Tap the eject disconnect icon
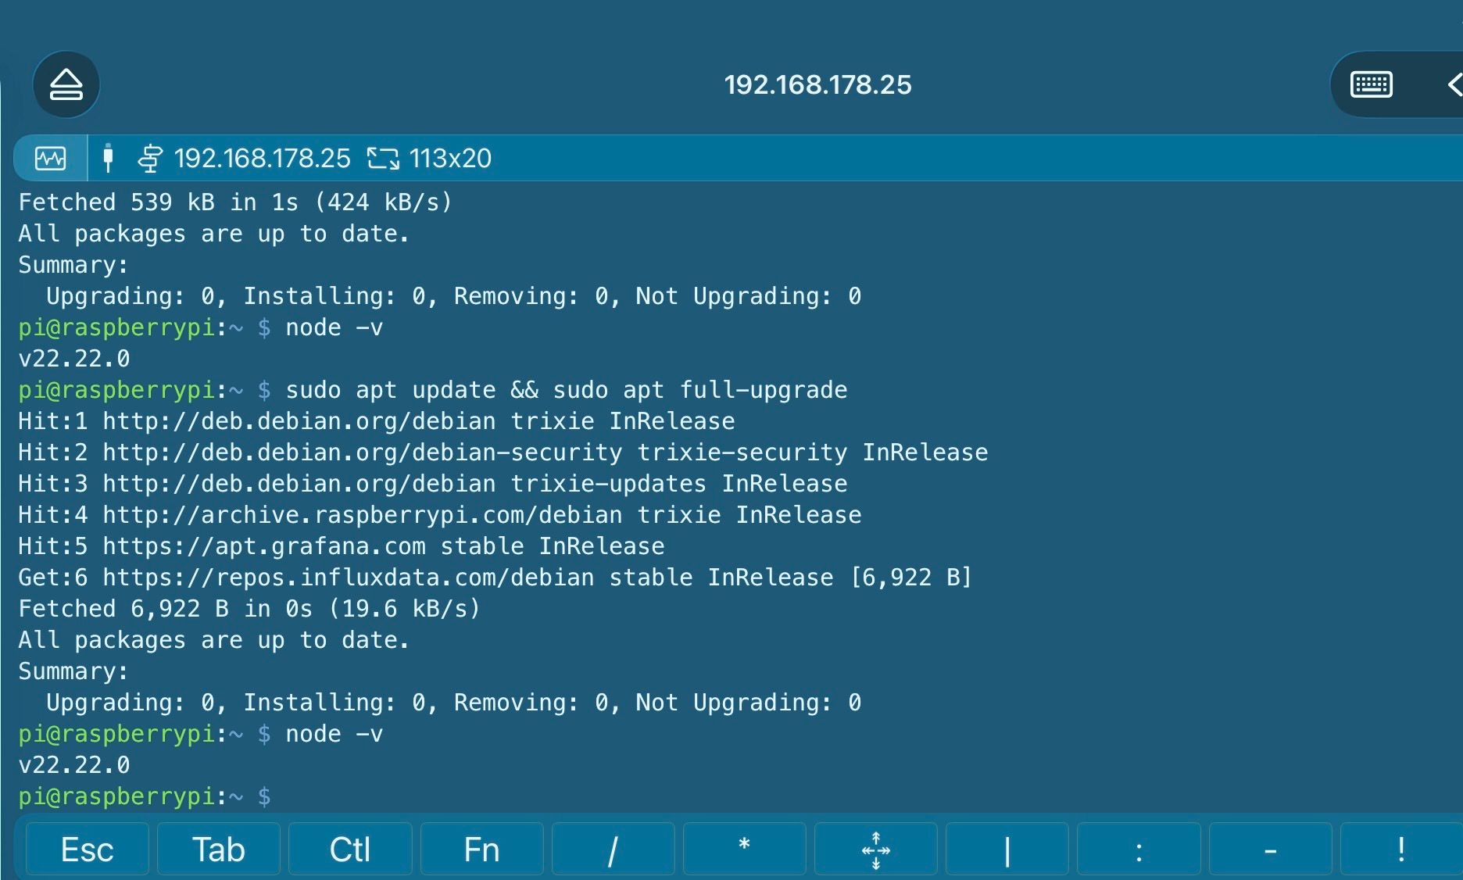 pos(66,84)
